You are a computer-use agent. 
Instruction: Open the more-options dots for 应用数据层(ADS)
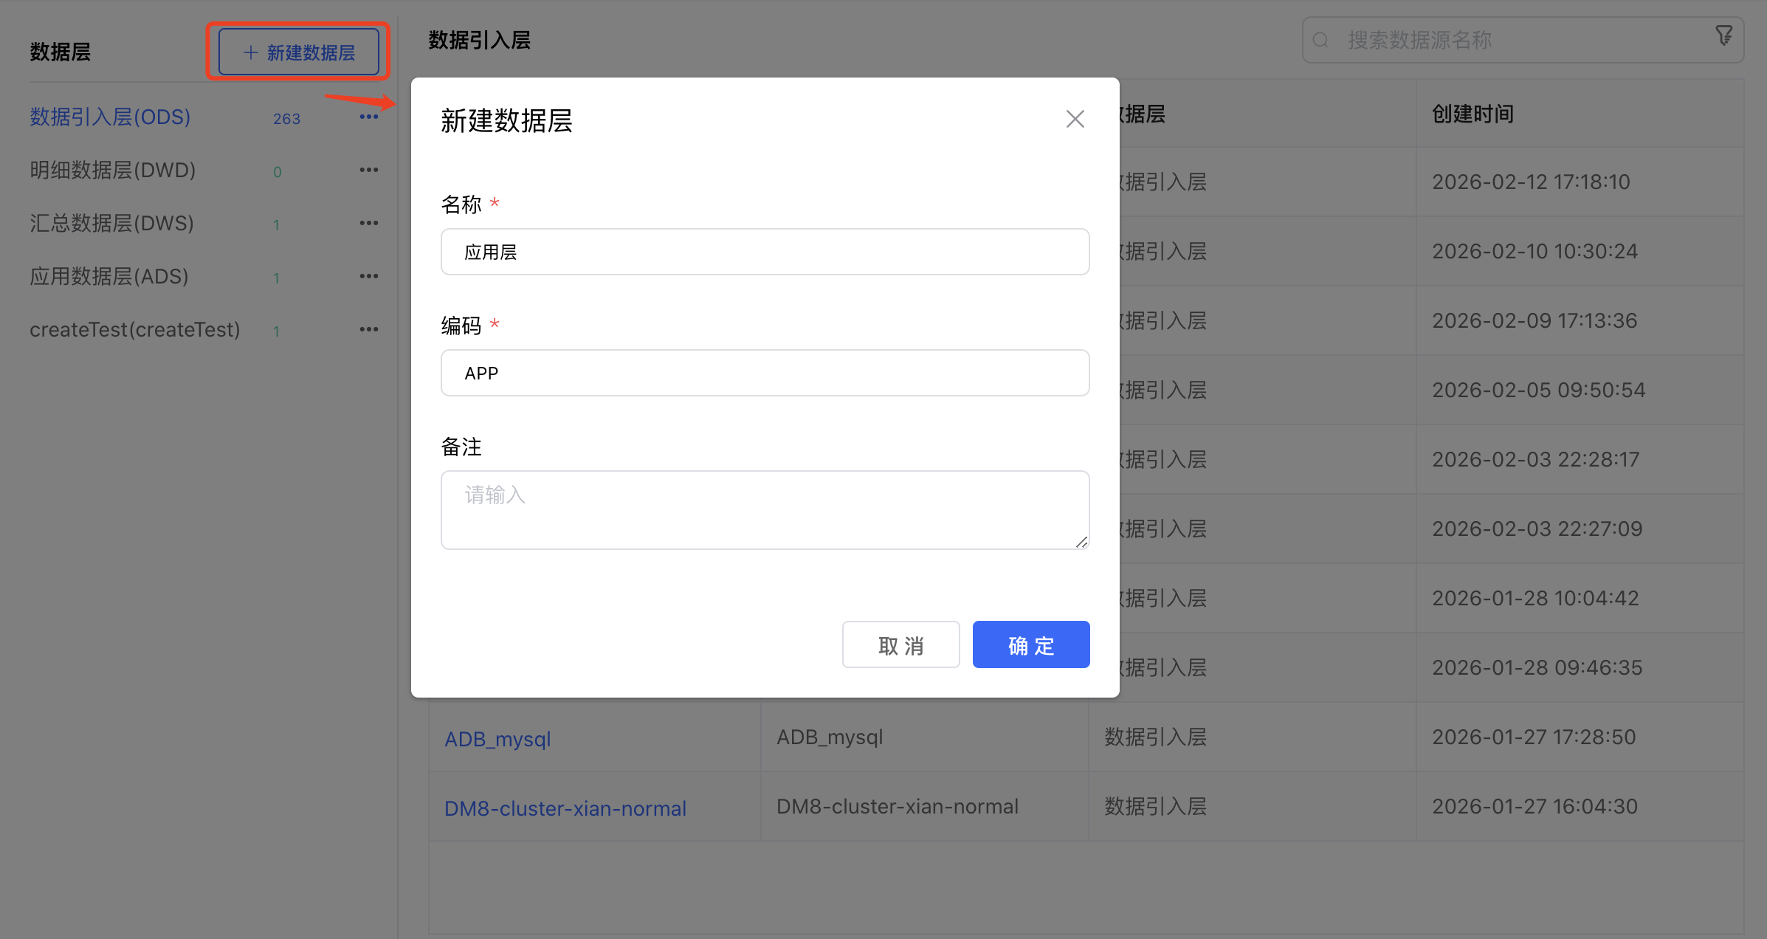point(368,277)
